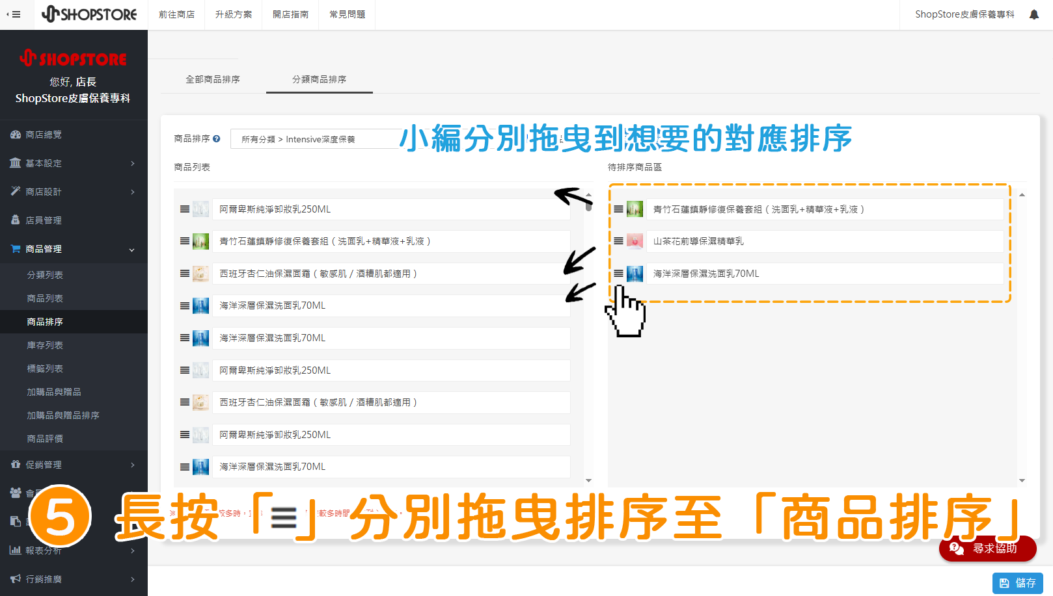
Task: Collapse the sidebar with the hamburger toggle icon
Action: [14, 14]
